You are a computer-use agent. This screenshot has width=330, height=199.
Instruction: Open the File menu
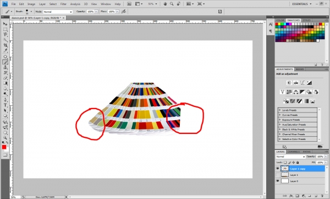[x=13, y=4]
